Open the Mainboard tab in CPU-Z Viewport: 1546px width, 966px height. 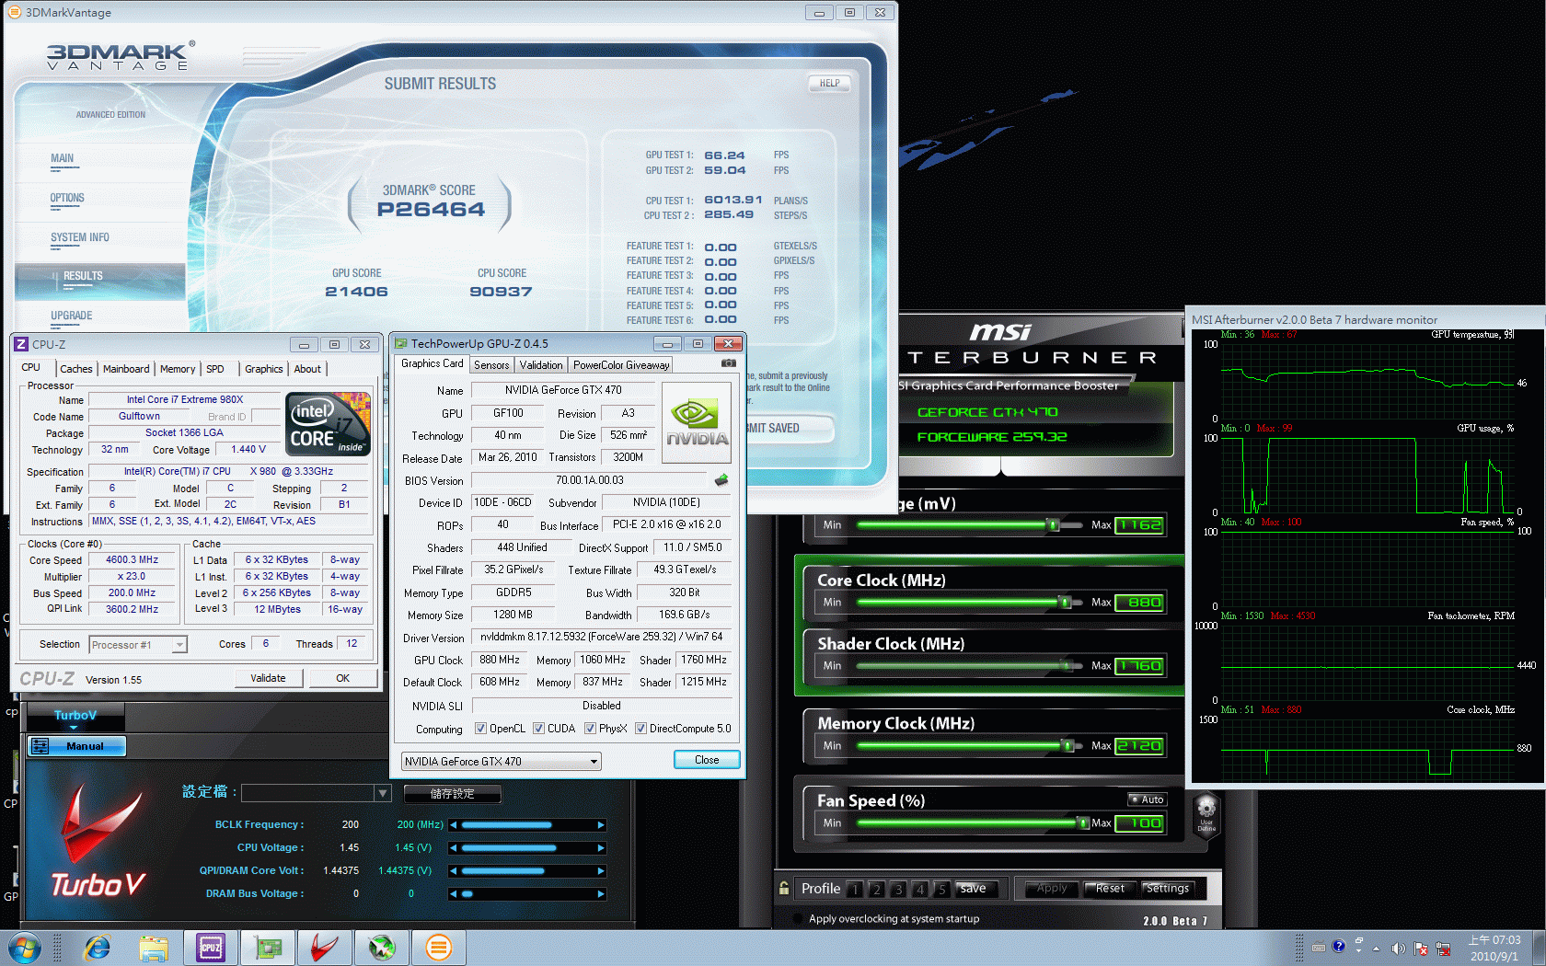pos(126,369)
